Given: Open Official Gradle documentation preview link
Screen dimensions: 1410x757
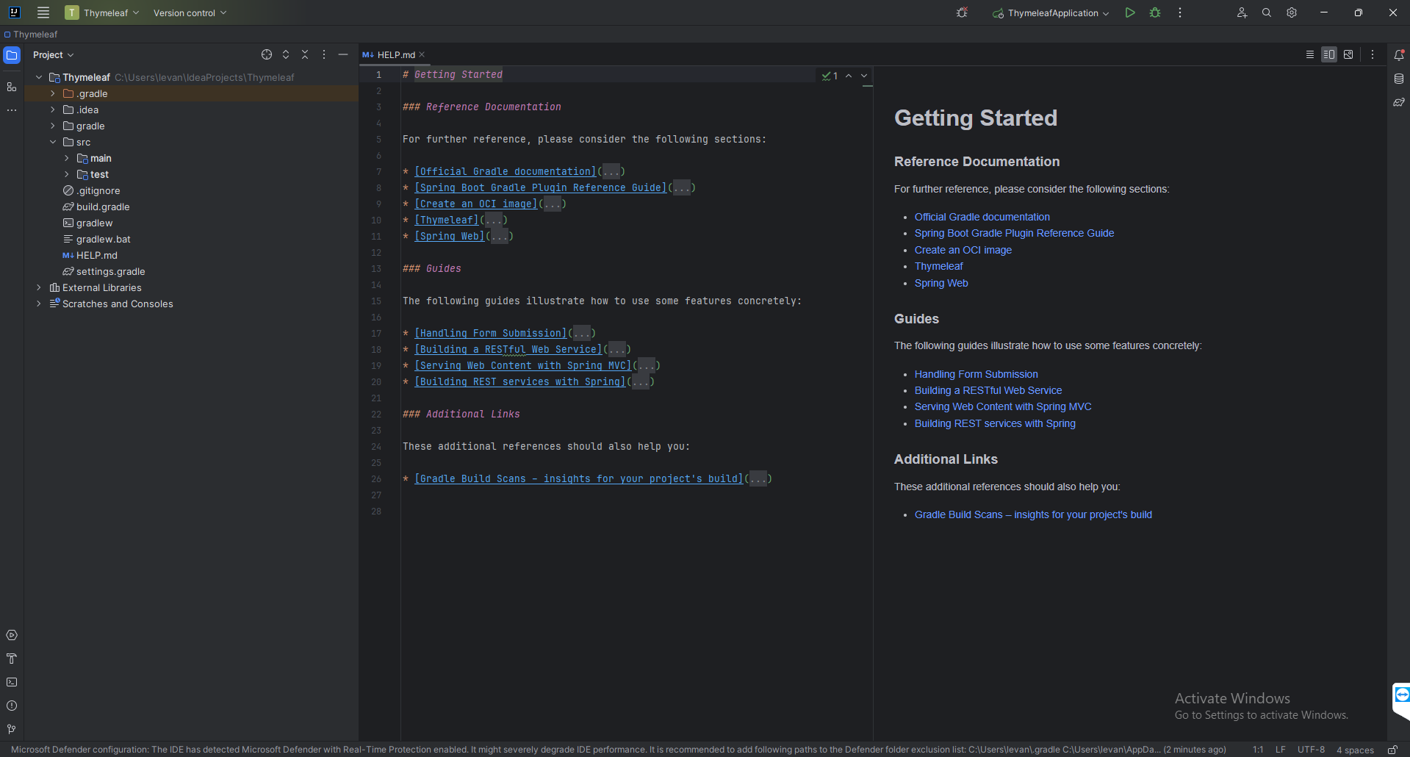Looking at the screenshot, I should tap(982, 217).
